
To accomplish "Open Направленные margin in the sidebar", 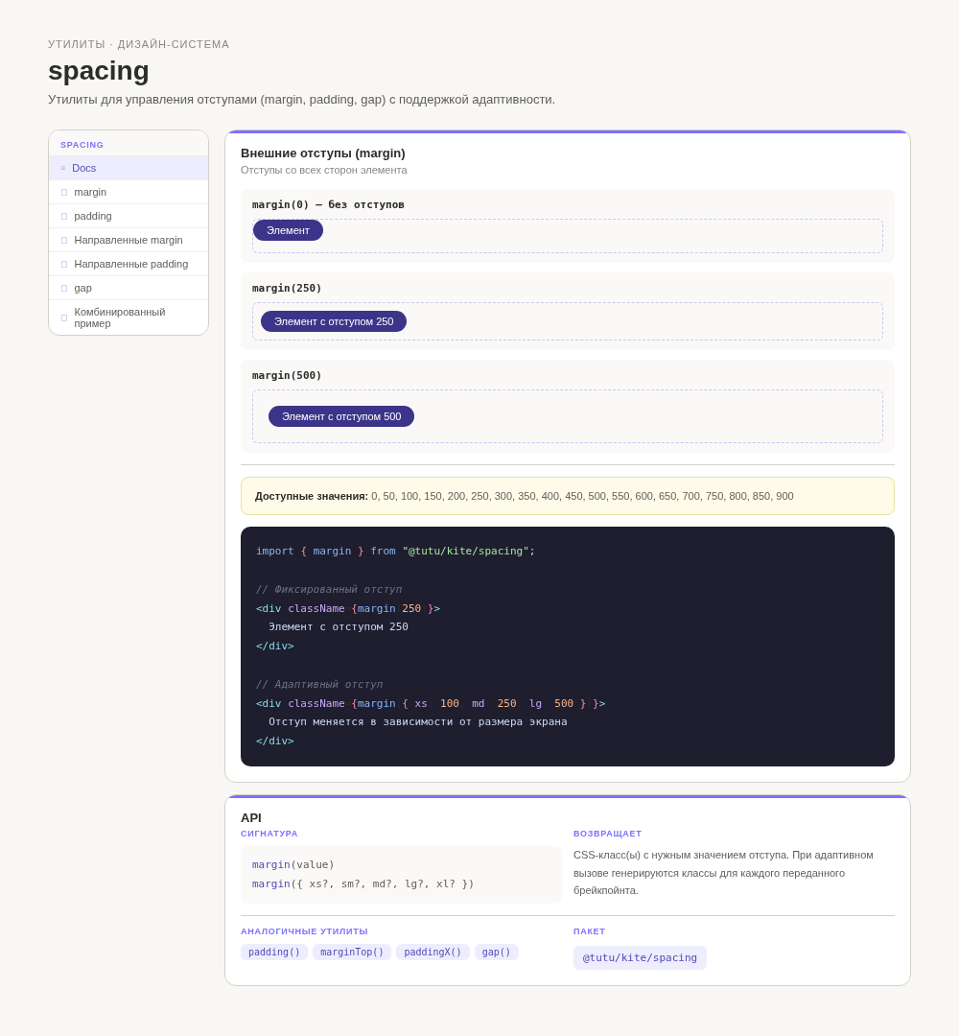I will 129,240.
